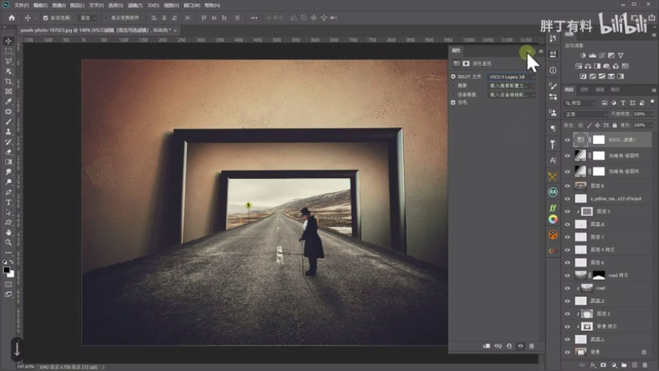Click the foreground color swatch
The width and height of the screenshot is (659, 371).
pos(7,270)
